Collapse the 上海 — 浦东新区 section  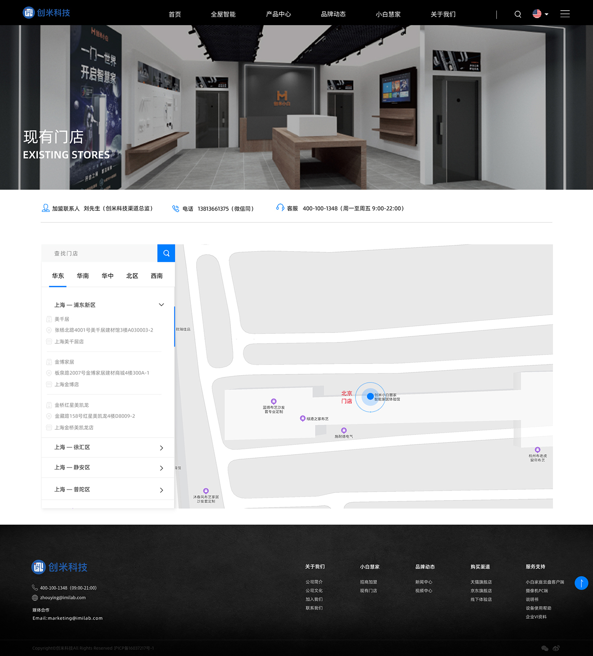(x=161, y=305)
